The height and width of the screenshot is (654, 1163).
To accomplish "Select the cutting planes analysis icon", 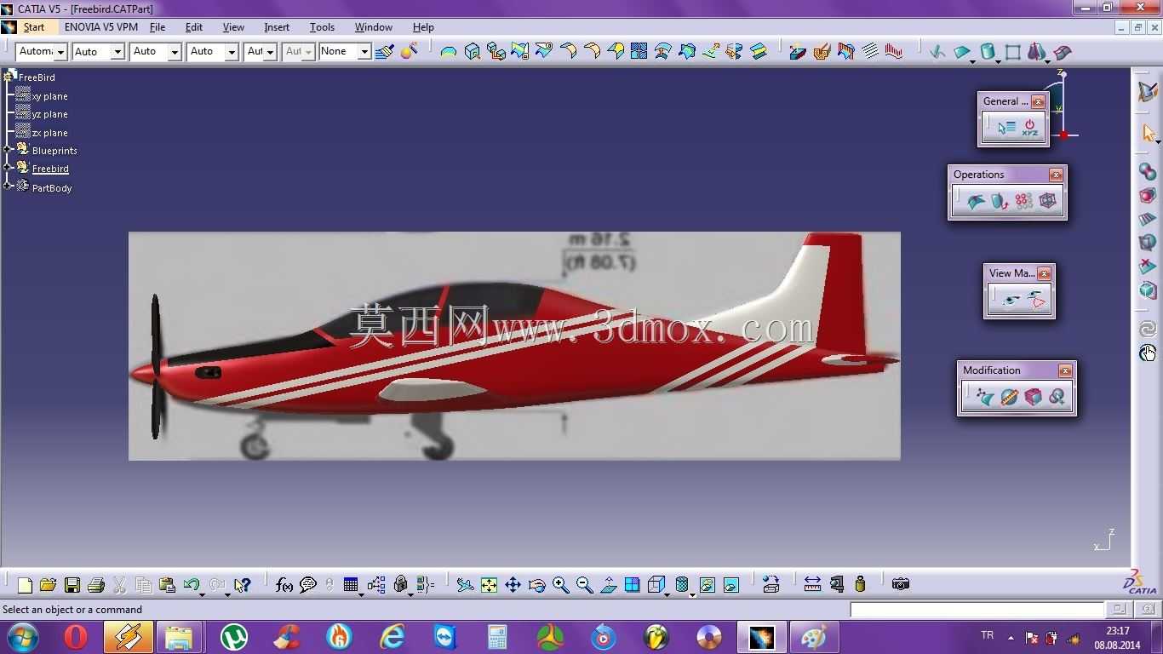I will pyautogui.click(x=870, y=52).
